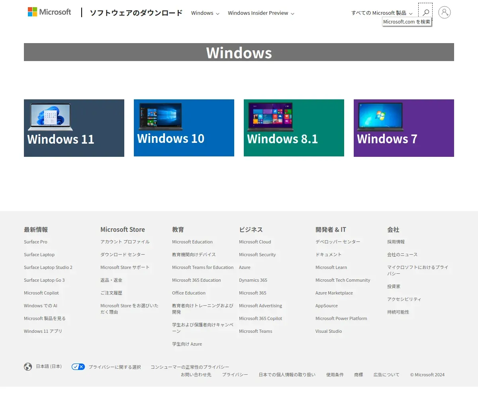Open アクセシビリティ link
This screenshot has height=419, width=478.
404,299
